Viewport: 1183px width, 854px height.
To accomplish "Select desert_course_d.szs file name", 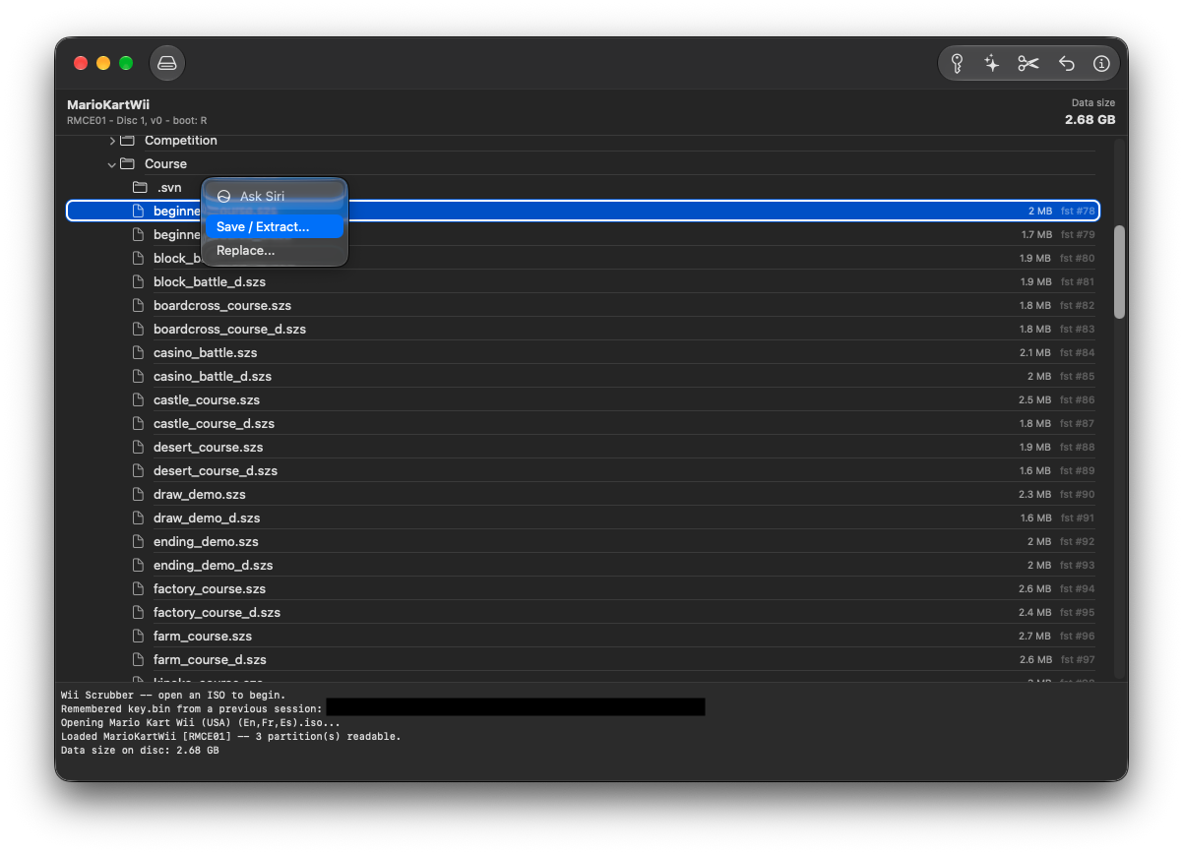I will [x=216, y=471].
